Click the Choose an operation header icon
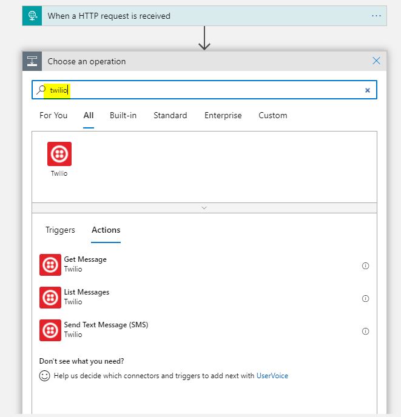This screenshot has width=401, height=417. point(32,61)
